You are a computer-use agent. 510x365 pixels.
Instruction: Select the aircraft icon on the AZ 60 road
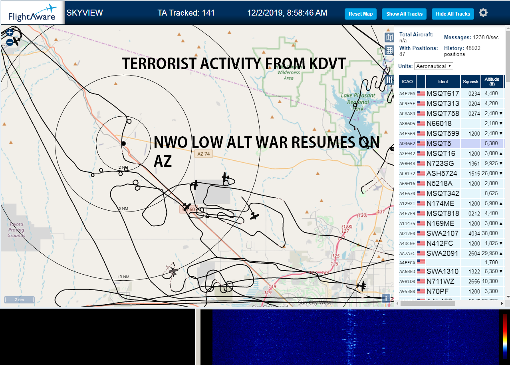click(187, 206)
